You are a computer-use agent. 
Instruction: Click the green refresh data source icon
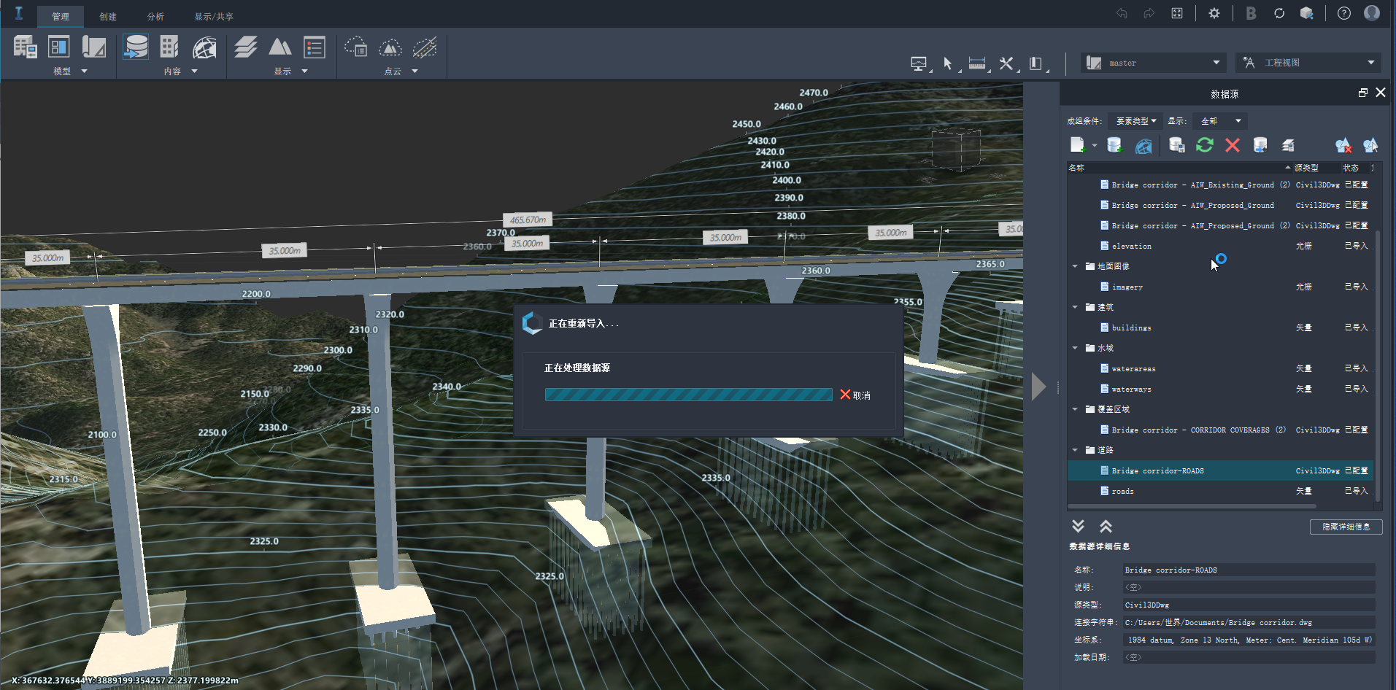[x=1205, y=145]
